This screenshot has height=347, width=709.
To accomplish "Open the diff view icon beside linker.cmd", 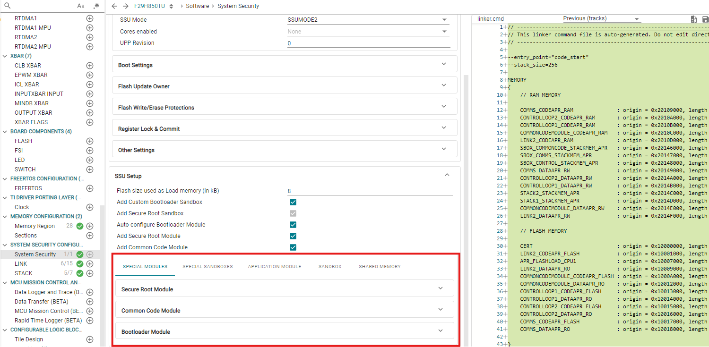I will tap(693, 19).
